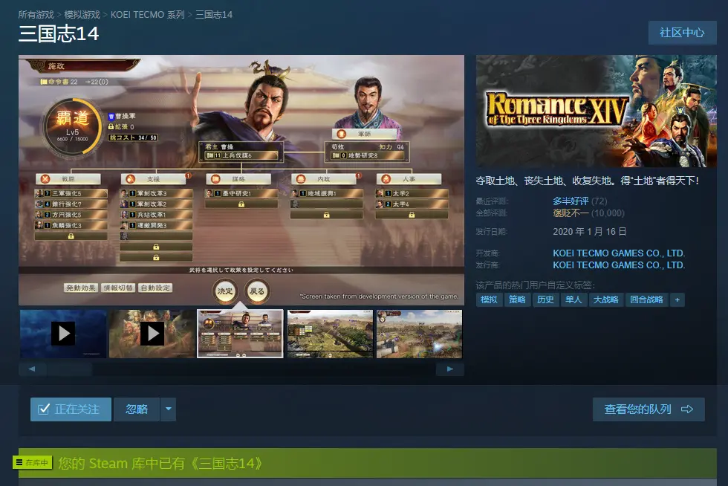Select the fourth map screenshot thumbnail
Image resolution: width=728 pixels, height=486 pixels.
click(x=330, y=334)
